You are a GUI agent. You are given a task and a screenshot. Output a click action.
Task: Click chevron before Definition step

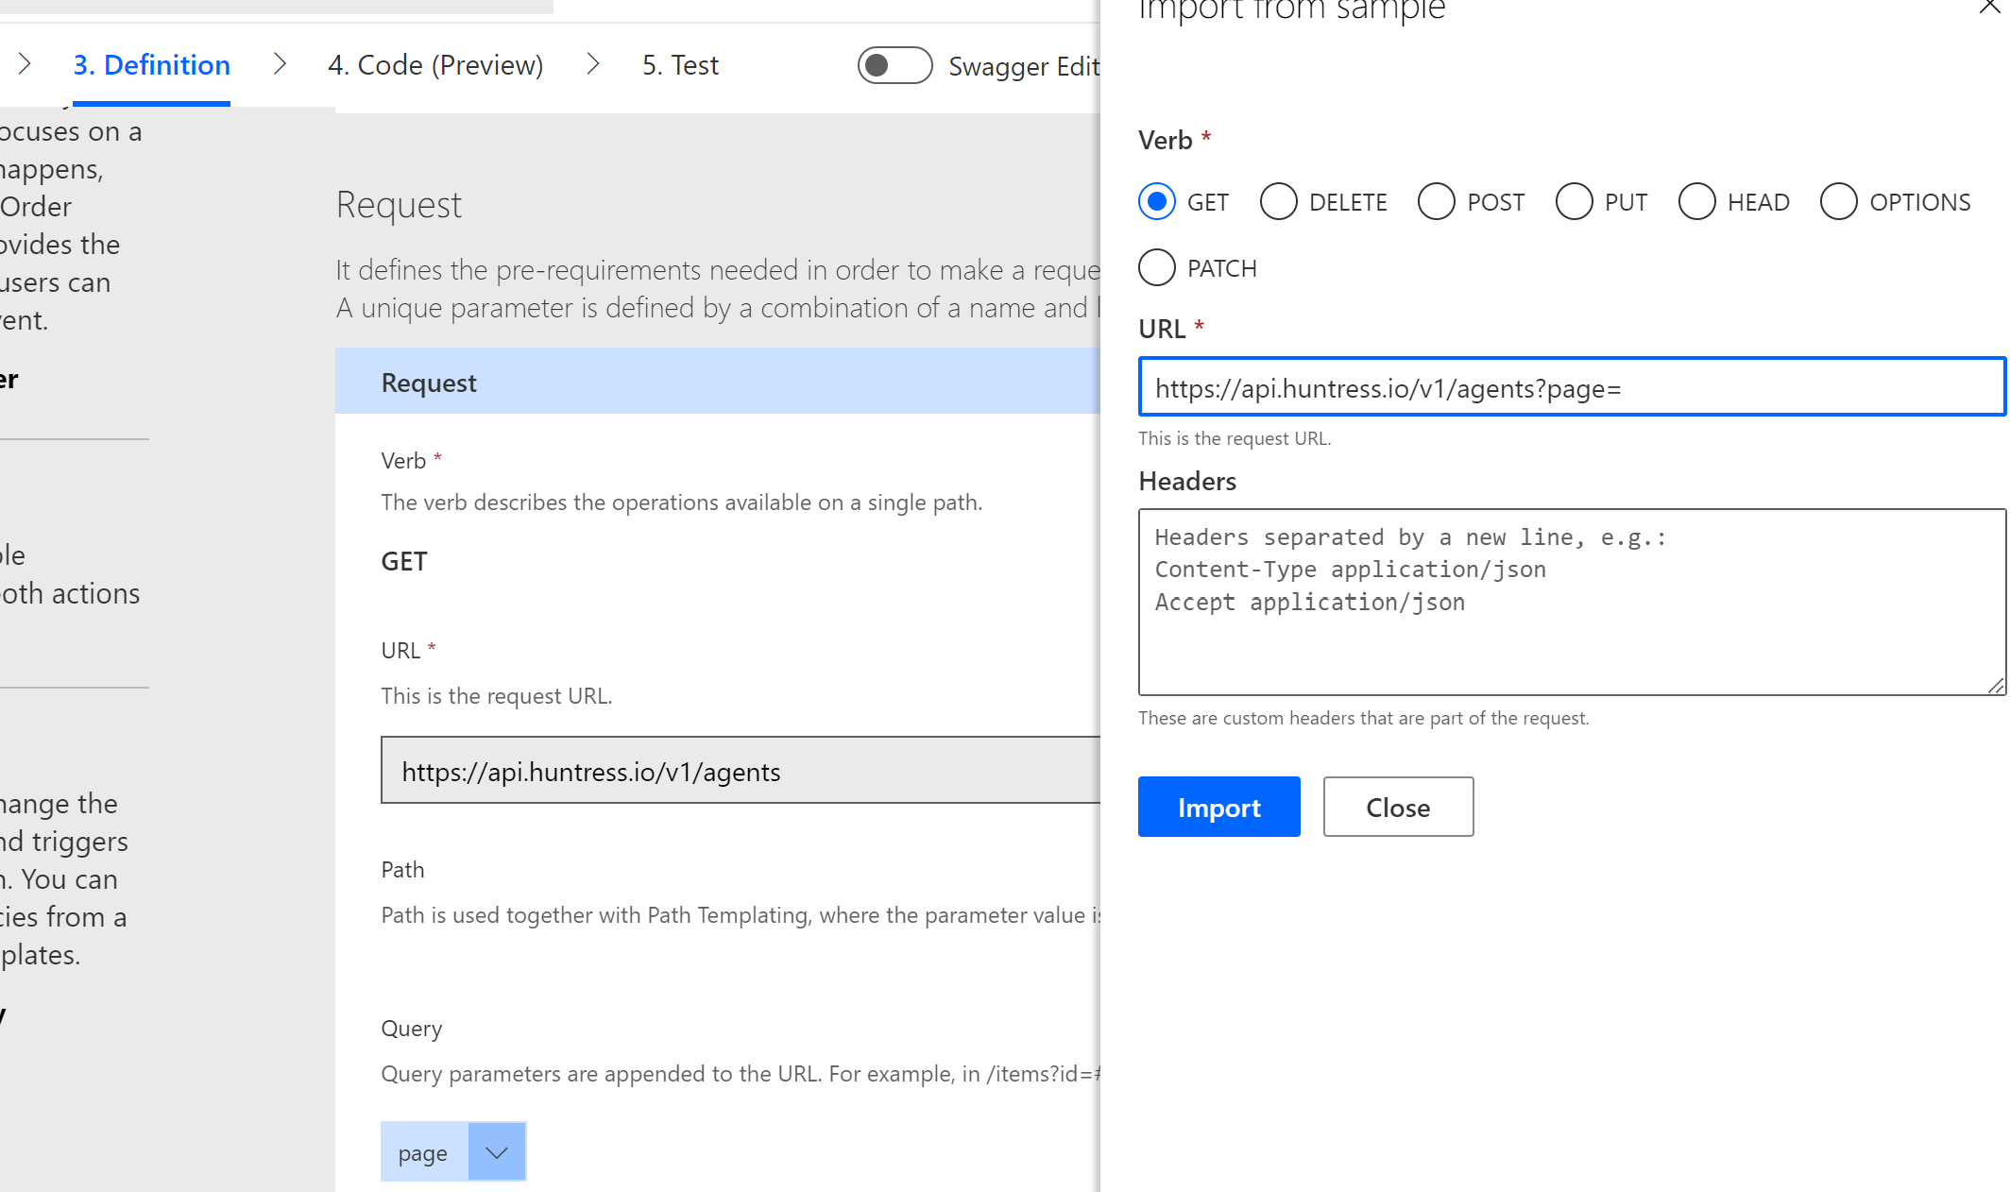coord(26,64)
